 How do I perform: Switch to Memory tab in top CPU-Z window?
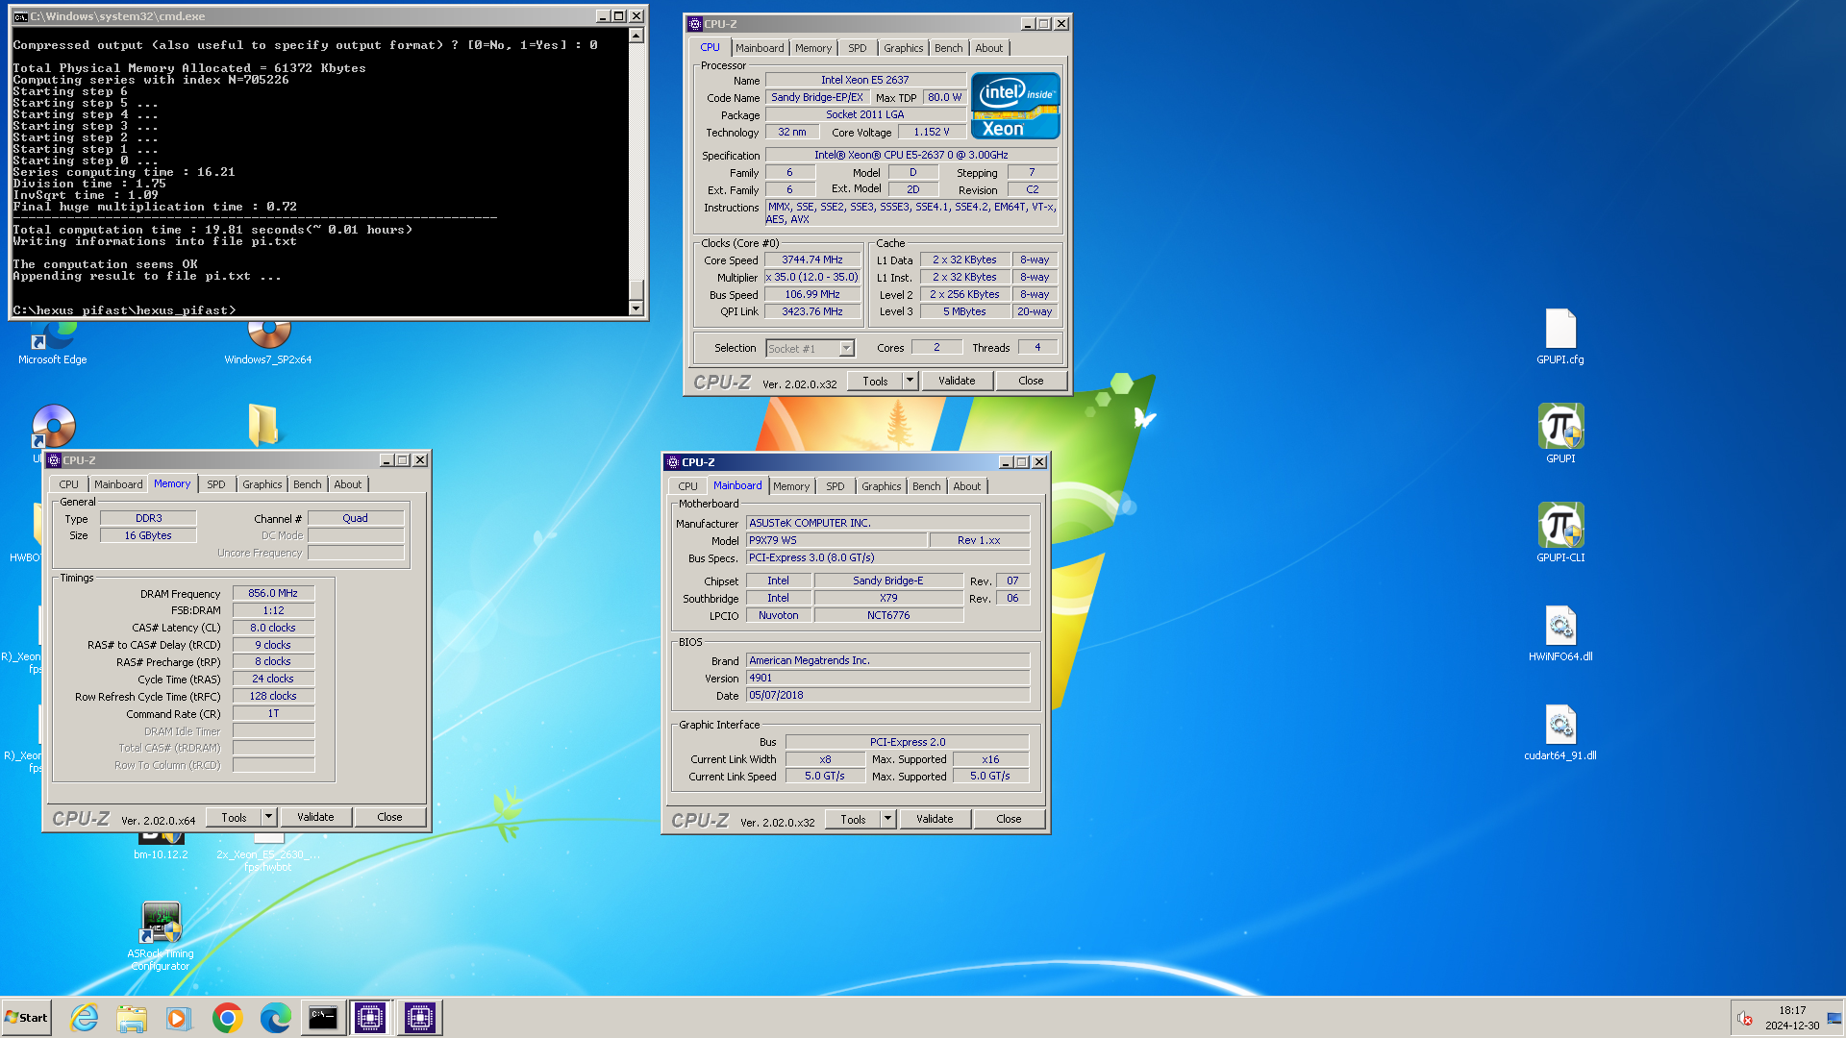click(813, 48)
